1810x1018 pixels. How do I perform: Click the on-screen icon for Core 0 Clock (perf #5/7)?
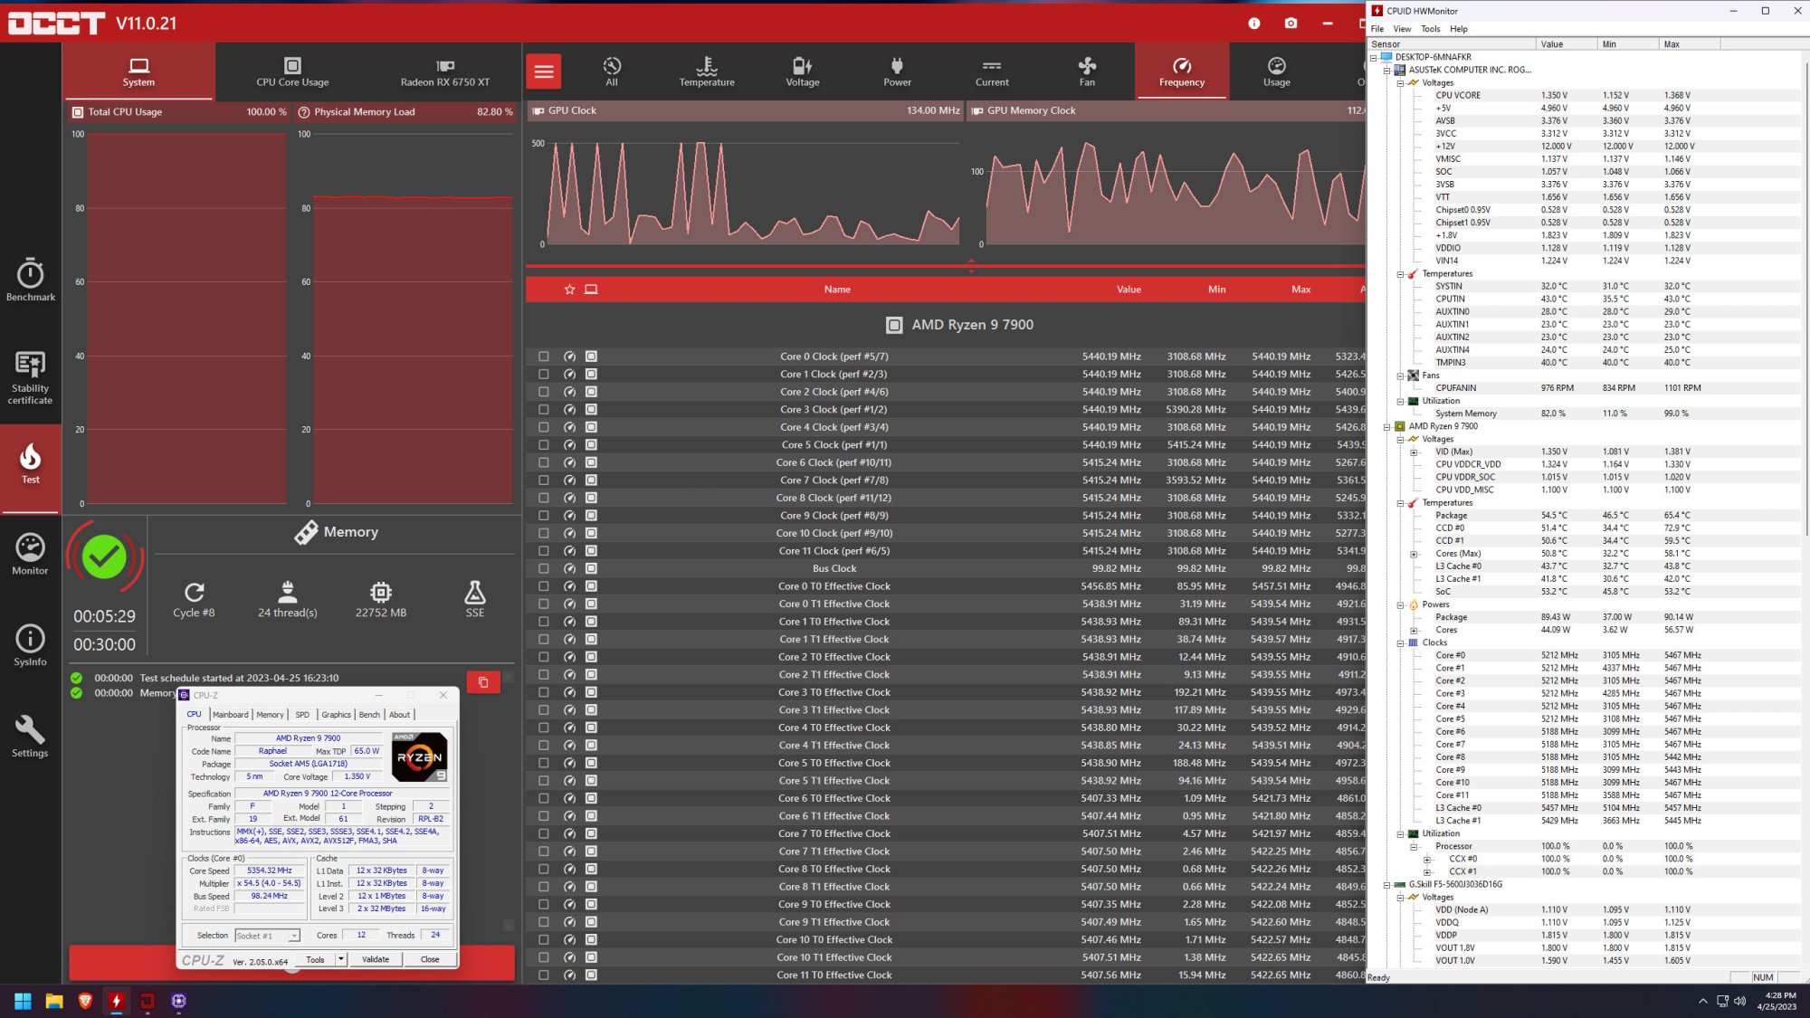click(x=591, y=357)
